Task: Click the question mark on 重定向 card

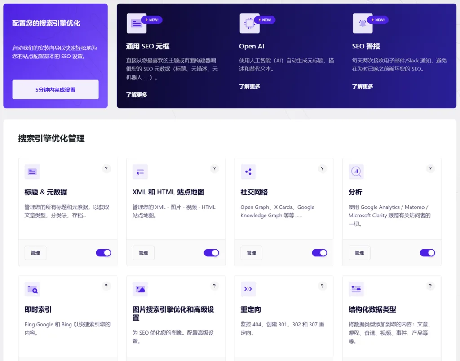Action: click(x=322, y=286)
